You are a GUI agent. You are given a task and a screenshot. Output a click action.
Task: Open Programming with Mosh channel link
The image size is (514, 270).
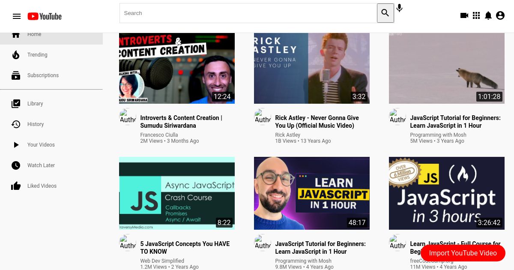coord(438,135)
